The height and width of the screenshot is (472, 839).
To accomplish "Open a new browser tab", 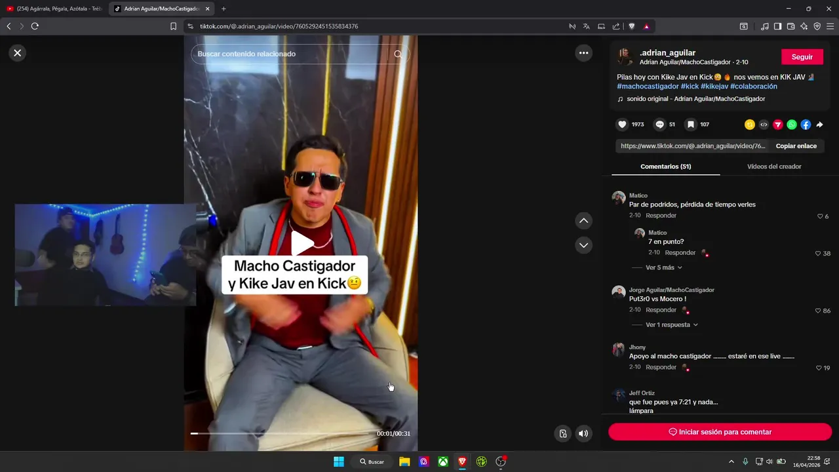I will point(224,9).
